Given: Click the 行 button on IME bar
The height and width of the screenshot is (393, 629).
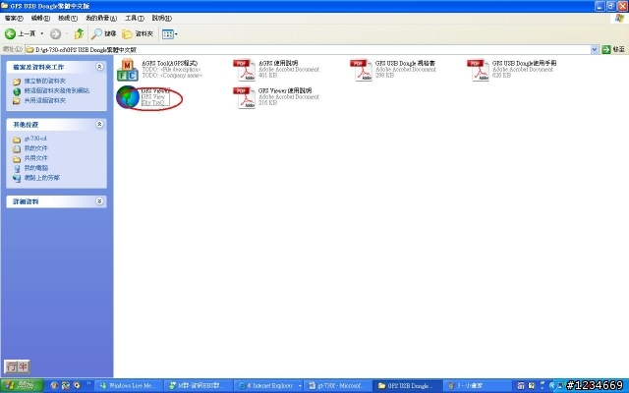Looking at the screenshot, I should click(12, 366).
